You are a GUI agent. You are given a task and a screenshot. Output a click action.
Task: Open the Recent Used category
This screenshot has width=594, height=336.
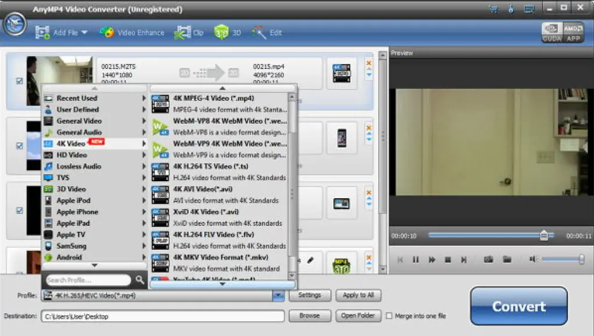coord(95,98)
